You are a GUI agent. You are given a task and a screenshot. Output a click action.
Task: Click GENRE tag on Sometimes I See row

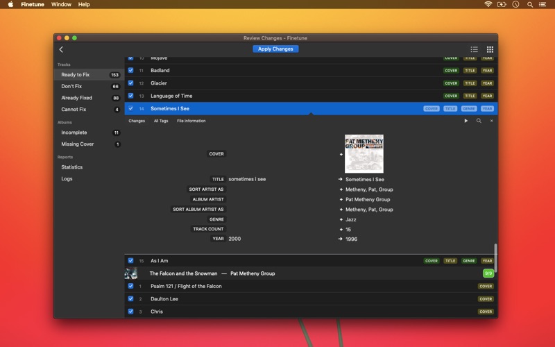[x=469, y=109]
